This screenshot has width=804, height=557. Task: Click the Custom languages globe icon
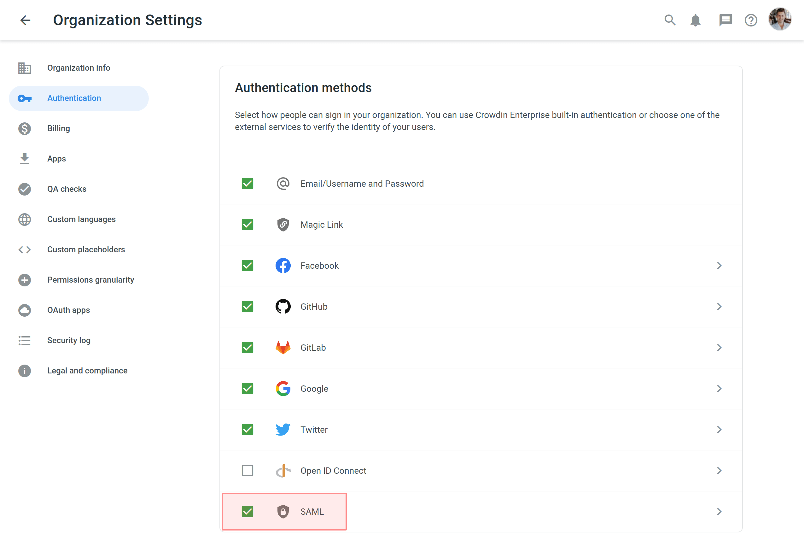click(x=25, y=219)
